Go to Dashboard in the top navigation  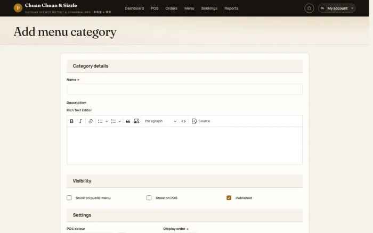(134, 9)
